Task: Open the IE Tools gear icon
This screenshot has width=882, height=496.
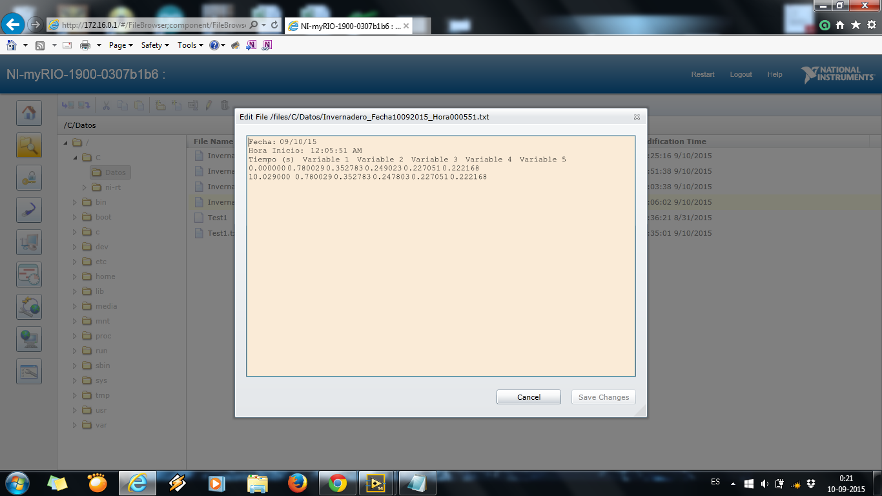Action: [x=871, y=25]
